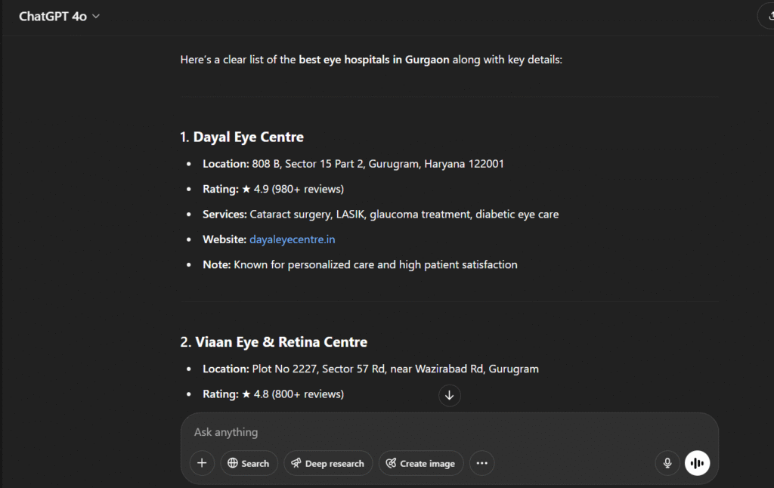Open the dayaleyecentre.in website link
Screen dimensions: 774x488
coord(292,239)
